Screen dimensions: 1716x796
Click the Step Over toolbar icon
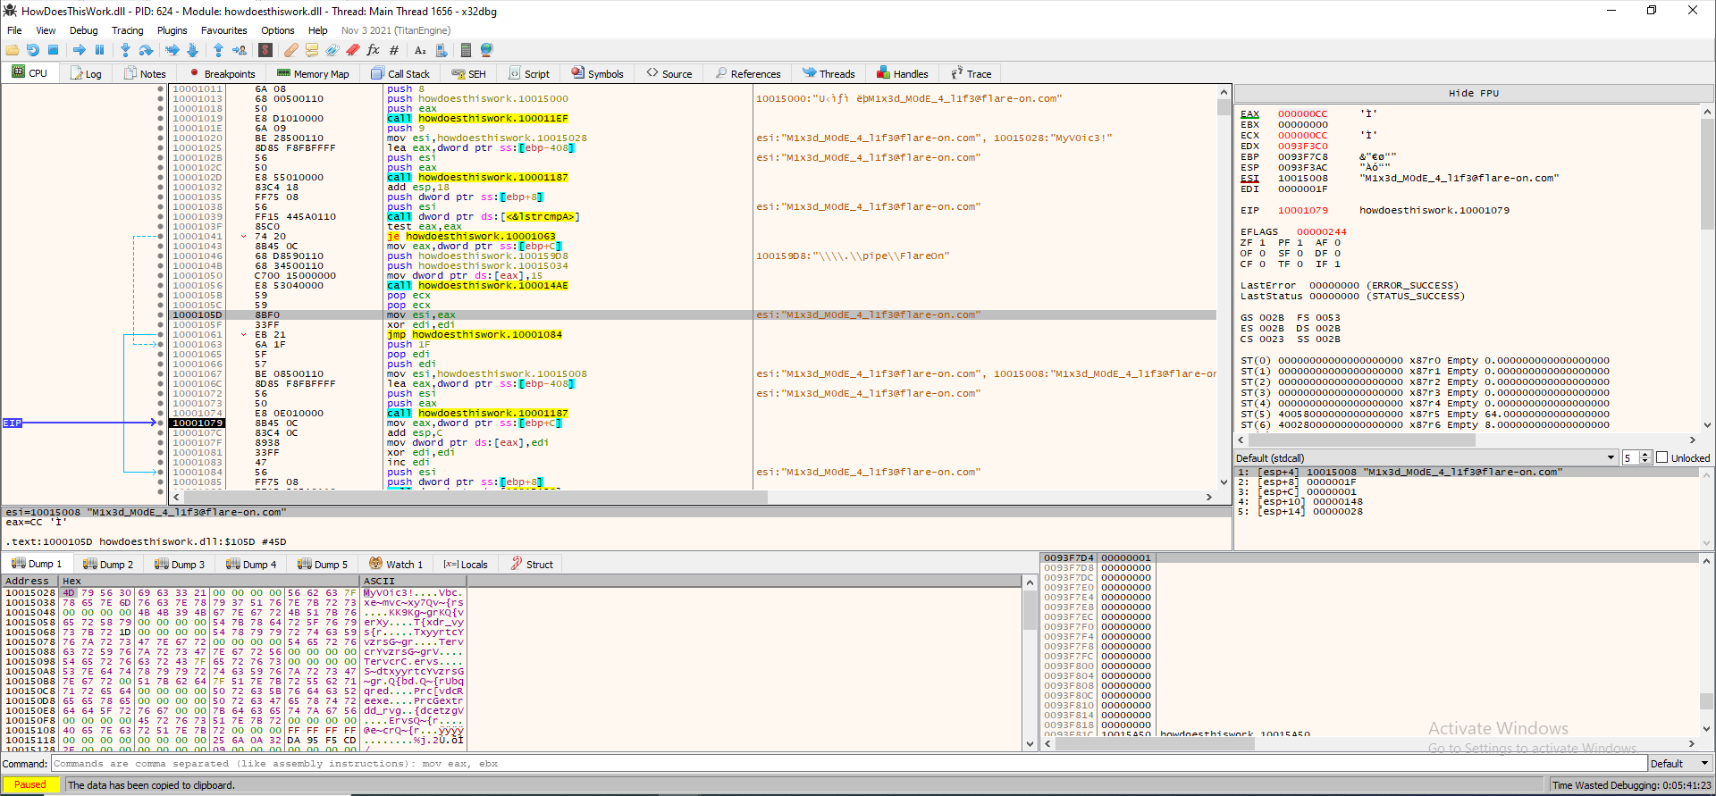click(146, 50)
